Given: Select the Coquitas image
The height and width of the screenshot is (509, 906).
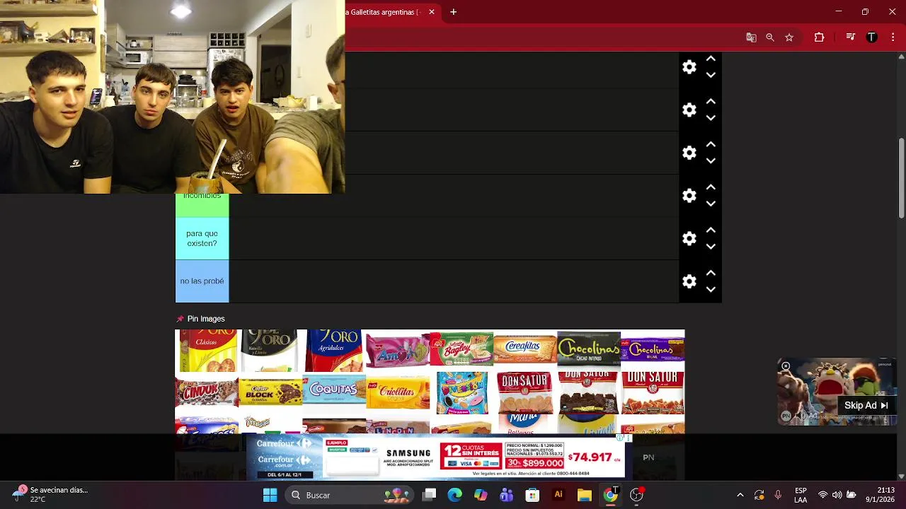Looking at the screenshot, I should point(334,393).
